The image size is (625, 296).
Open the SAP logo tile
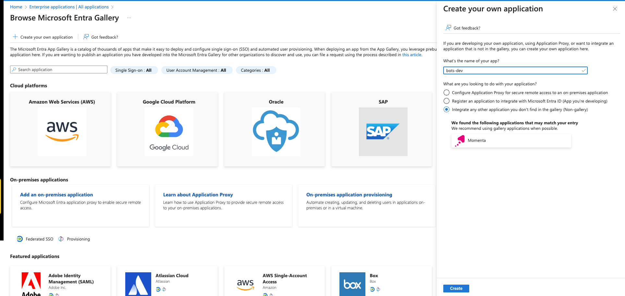(383, 131)
